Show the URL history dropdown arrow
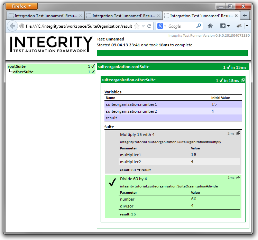 143,26
